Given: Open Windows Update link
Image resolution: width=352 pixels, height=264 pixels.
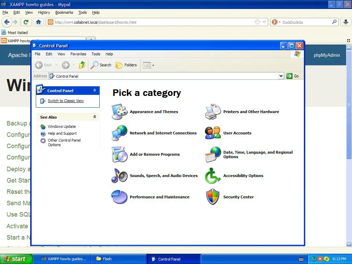Looking at the screenshot, I should [x=62, y=126].
